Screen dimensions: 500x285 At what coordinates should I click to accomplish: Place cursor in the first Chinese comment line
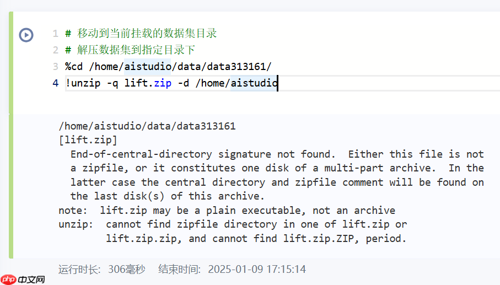point(141,34)
